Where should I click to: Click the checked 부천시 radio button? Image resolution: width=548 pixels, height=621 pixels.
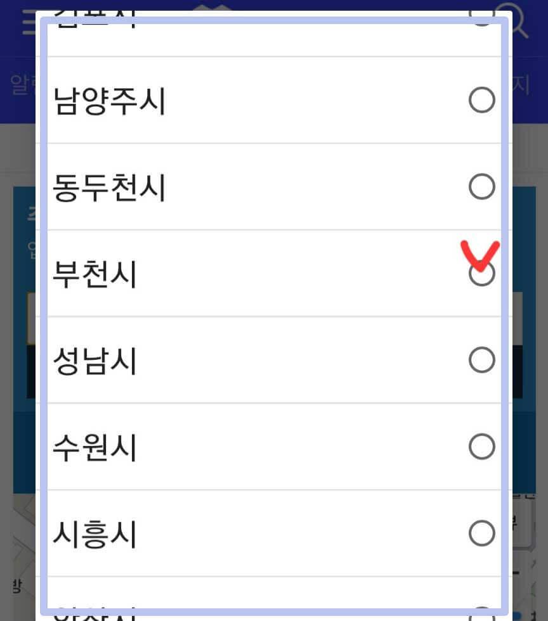pos(482,274)
